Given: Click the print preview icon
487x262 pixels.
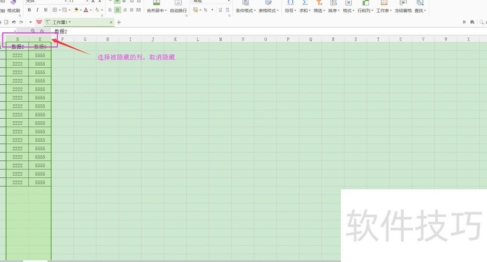Looking at the screenshot, I should [6, 23].
